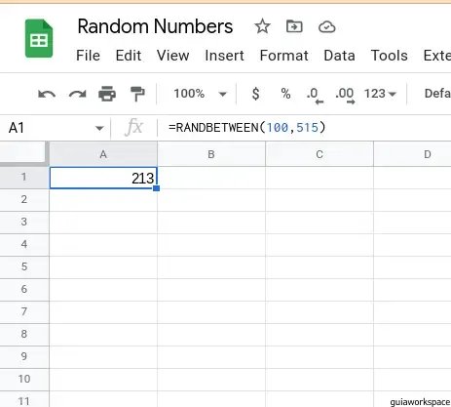Open the 100% zoom dropdown
Screen dimensions: 451x407
click(200, 94)
